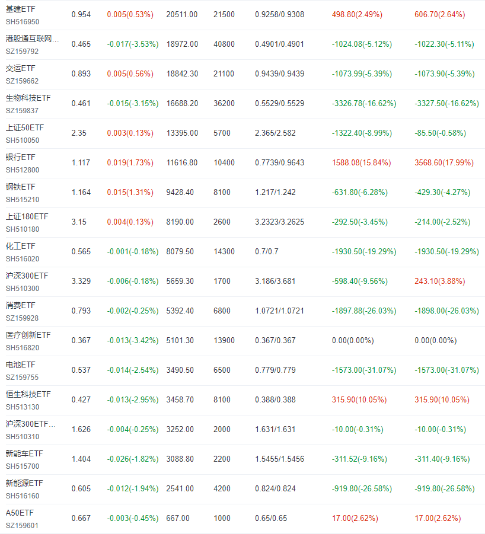Select stock code SH515700
Viewport: 485px width, 534px height.
click(23, 466)
